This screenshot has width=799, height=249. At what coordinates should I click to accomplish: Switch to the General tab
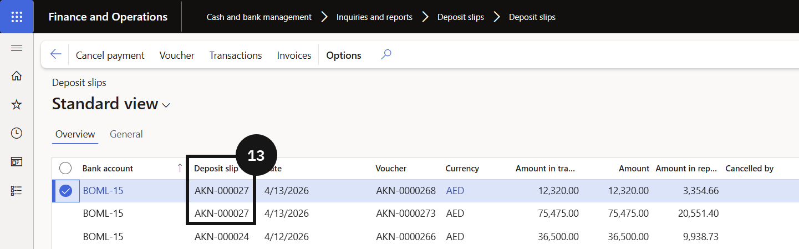coord(126,134)
